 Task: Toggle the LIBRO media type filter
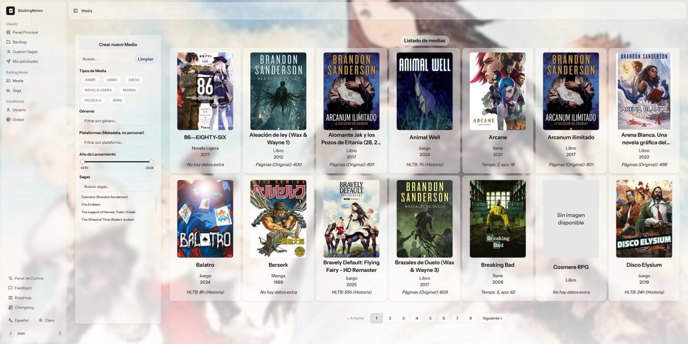click(x=112, y=80)
